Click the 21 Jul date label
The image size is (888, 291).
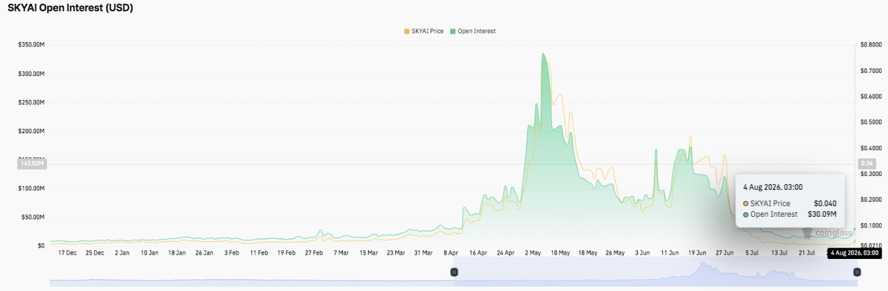click(806, 253)
